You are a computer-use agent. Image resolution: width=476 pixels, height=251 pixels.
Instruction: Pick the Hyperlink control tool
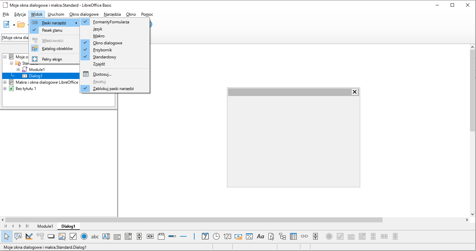[x=304, y=236]
